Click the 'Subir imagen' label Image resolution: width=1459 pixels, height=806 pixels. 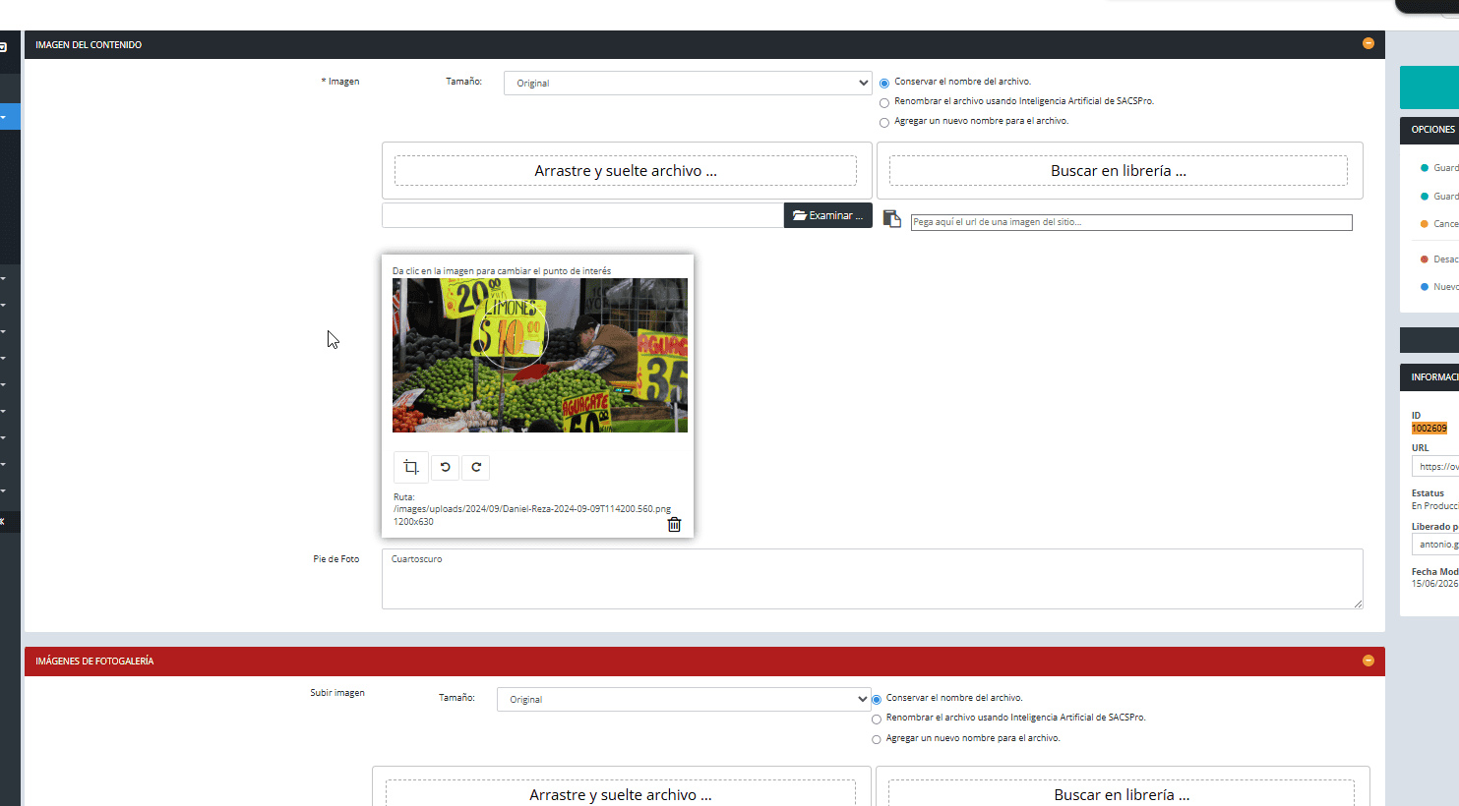click(x=337, y=693)
